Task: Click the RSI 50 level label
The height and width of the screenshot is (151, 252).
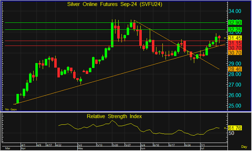Action: point(231,133)
